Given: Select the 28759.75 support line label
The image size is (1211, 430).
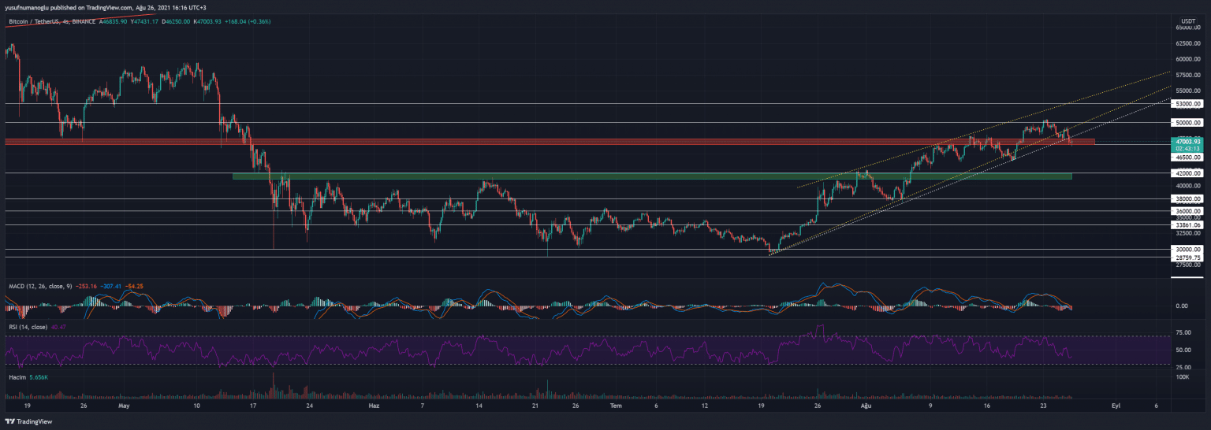Looking at the screenshot, I should [x=1187, y=258].
